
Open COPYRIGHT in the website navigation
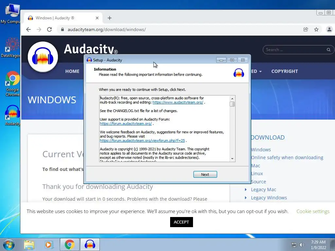pos(284,71)
